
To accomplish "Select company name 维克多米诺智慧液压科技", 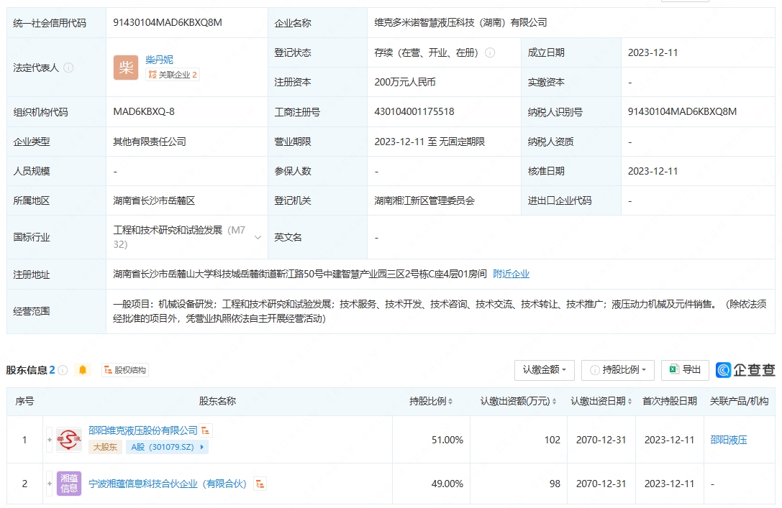I will pyautogui.click(x=460, y=22).
